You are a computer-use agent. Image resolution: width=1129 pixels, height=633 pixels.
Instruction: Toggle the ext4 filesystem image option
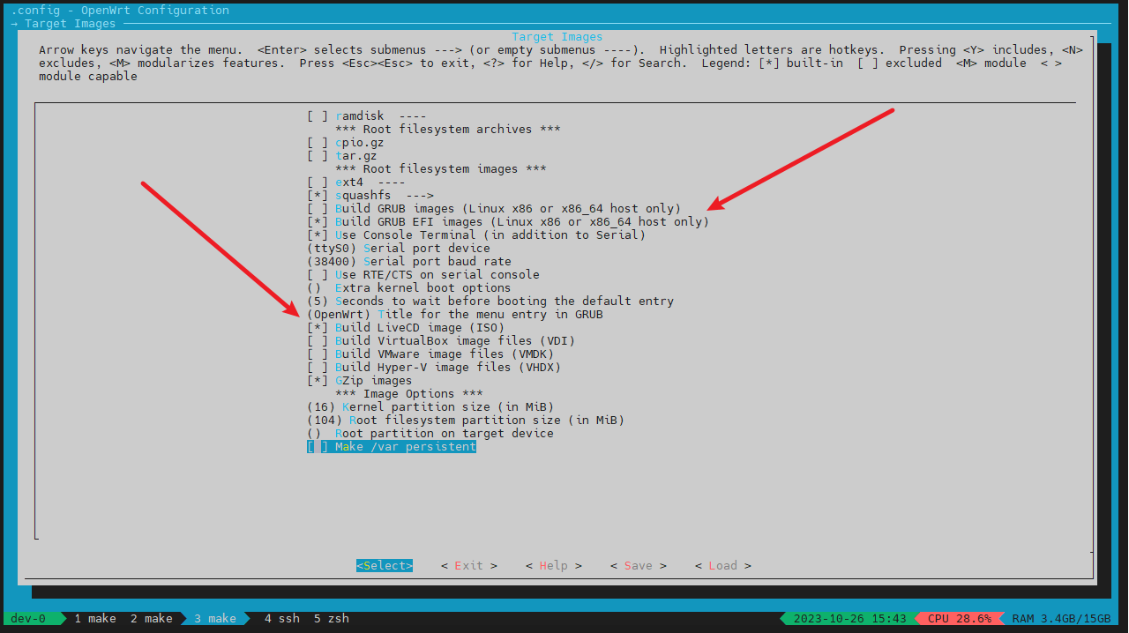[318, 182]
